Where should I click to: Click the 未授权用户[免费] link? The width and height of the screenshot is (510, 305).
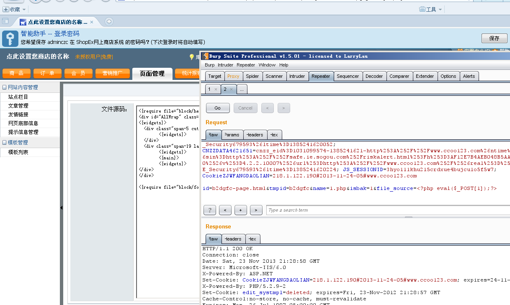94,57
